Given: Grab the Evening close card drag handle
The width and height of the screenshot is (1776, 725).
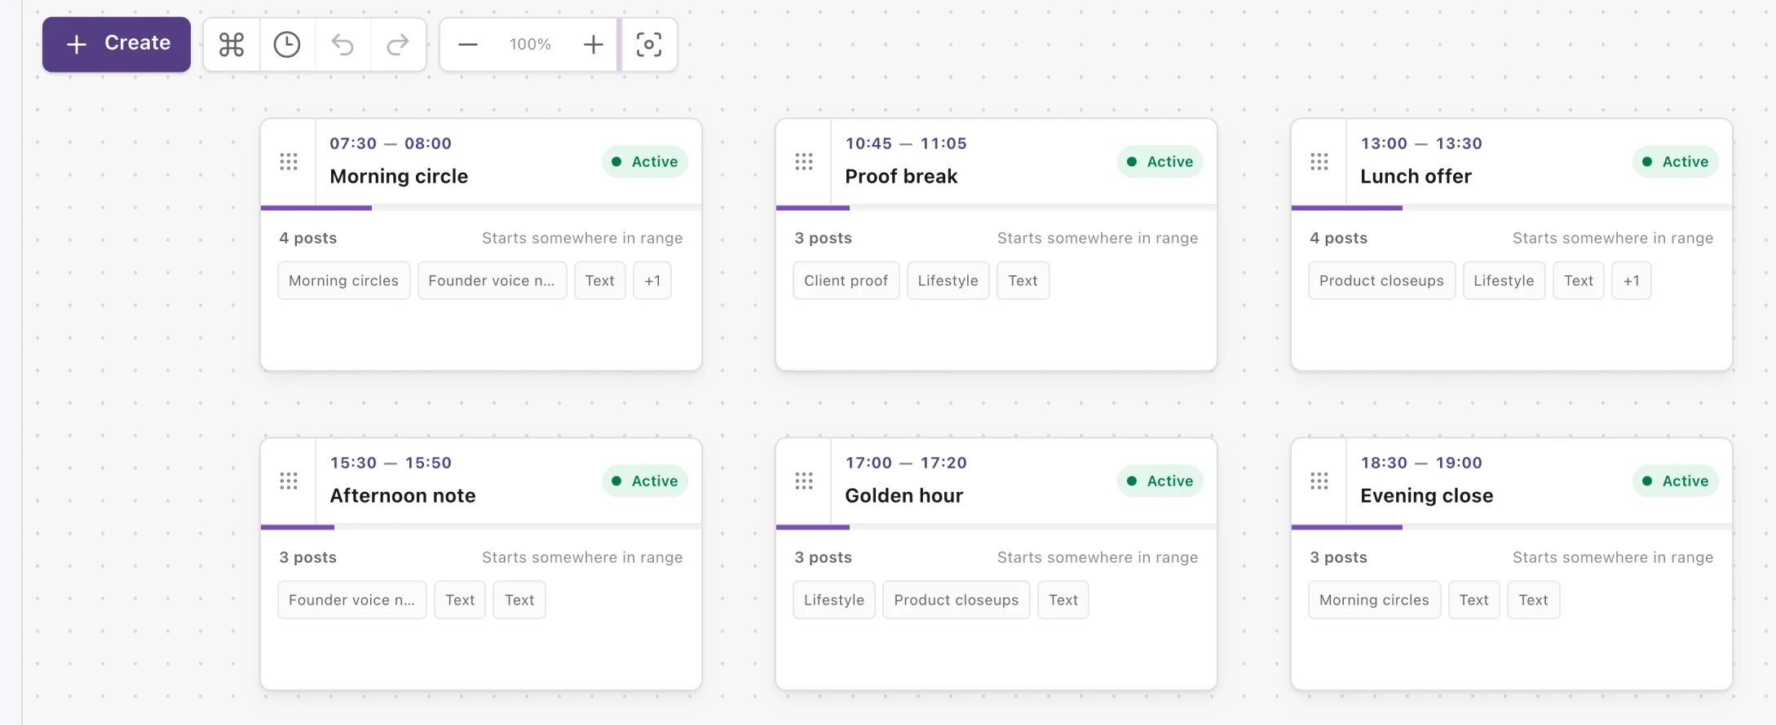Looking at the screenshot, I should point(1319,481).
